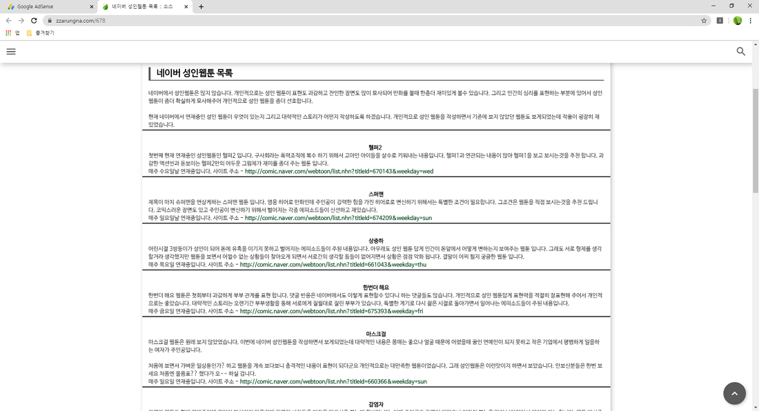Open the 마스크걸 webtoon link titleId=660366
This screenshot has height=411, width=759.
333,381
